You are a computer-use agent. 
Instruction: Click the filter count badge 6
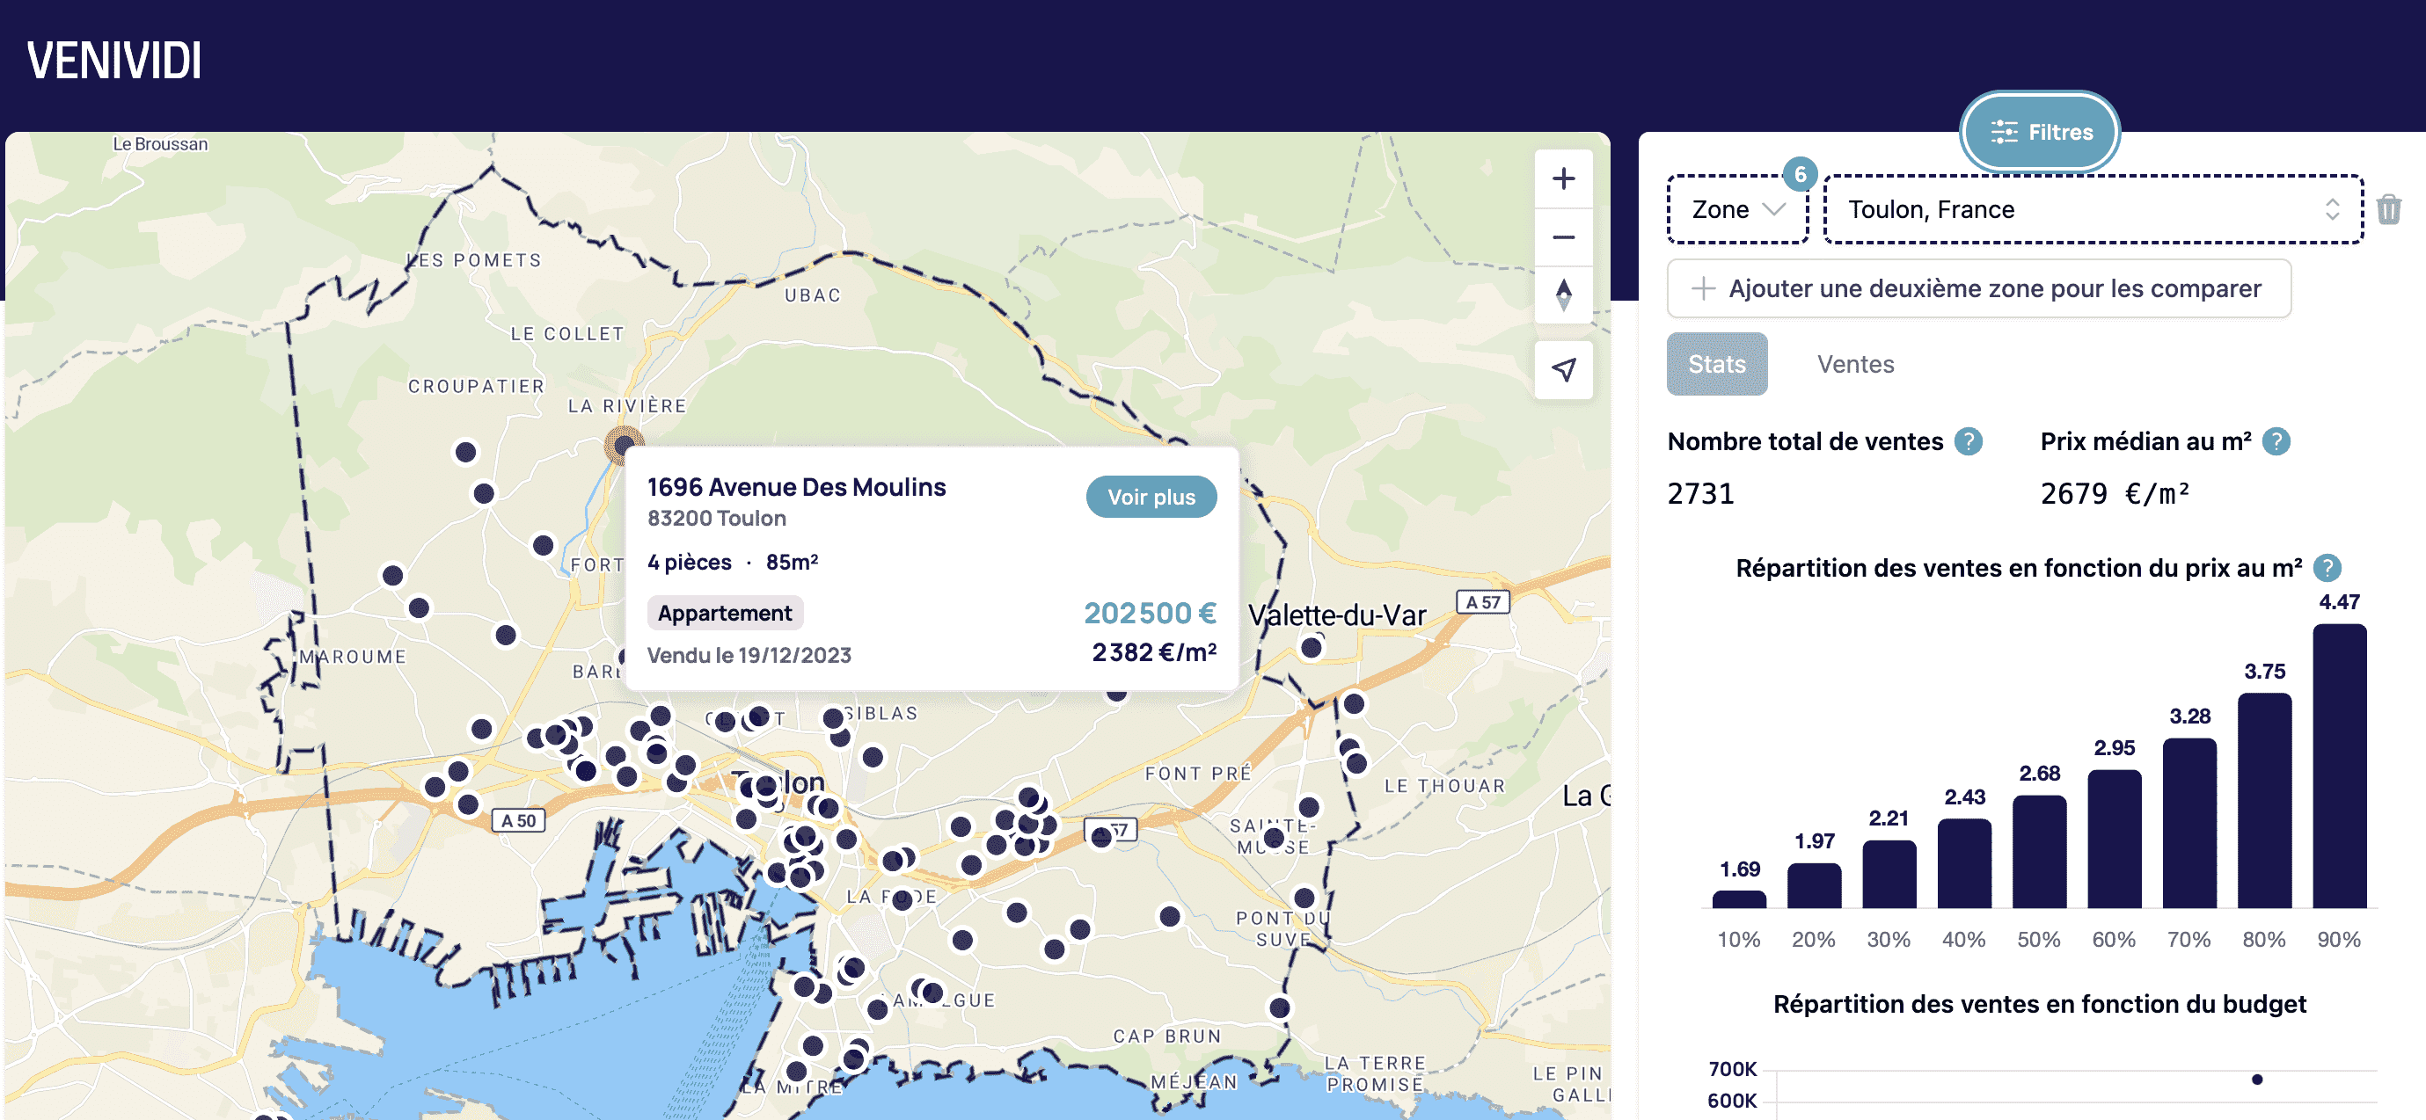(x=1800, y=174)
